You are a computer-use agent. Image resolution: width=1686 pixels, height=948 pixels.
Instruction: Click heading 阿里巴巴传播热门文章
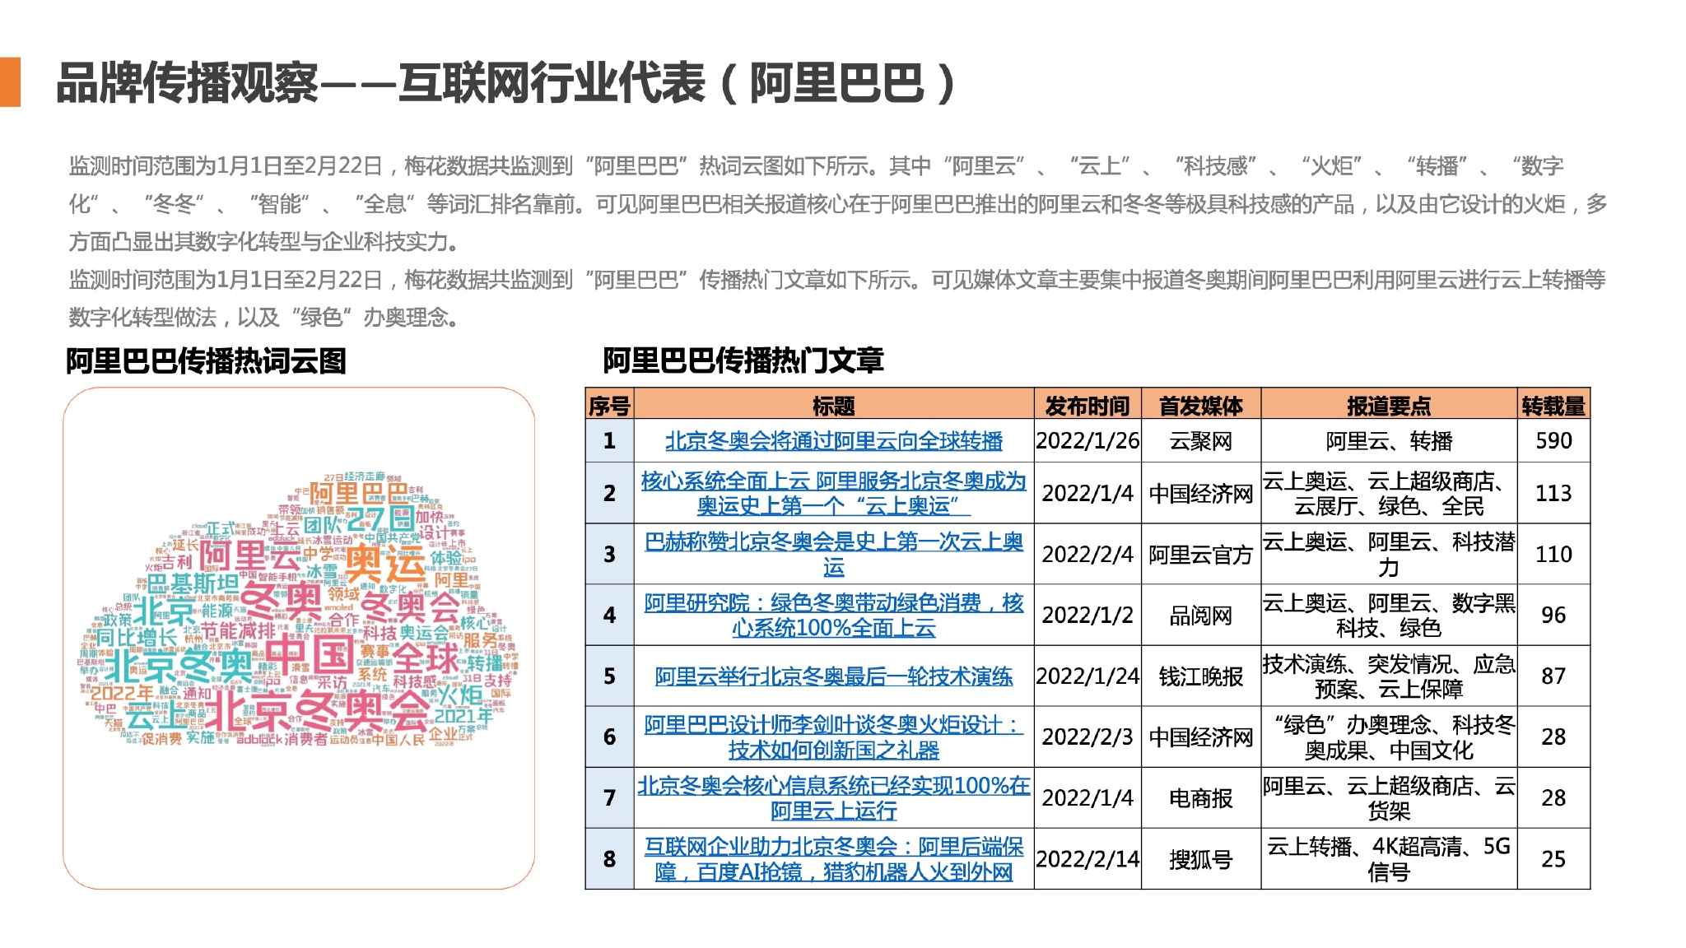[743, 360]
